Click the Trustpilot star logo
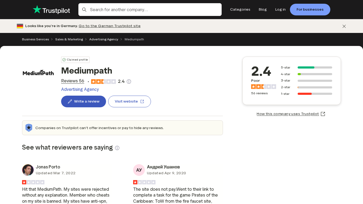Image resolution: width=363 pixels, height=204 pixels. click(37, 9)
